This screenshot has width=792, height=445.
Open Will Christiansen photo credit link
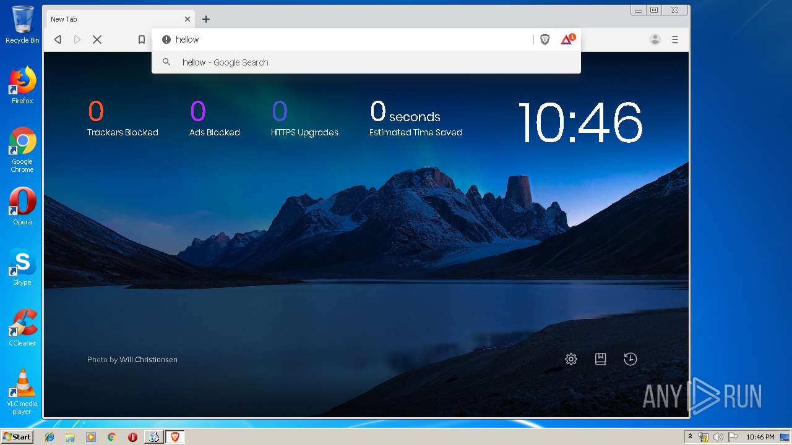(x=148, y=360)
